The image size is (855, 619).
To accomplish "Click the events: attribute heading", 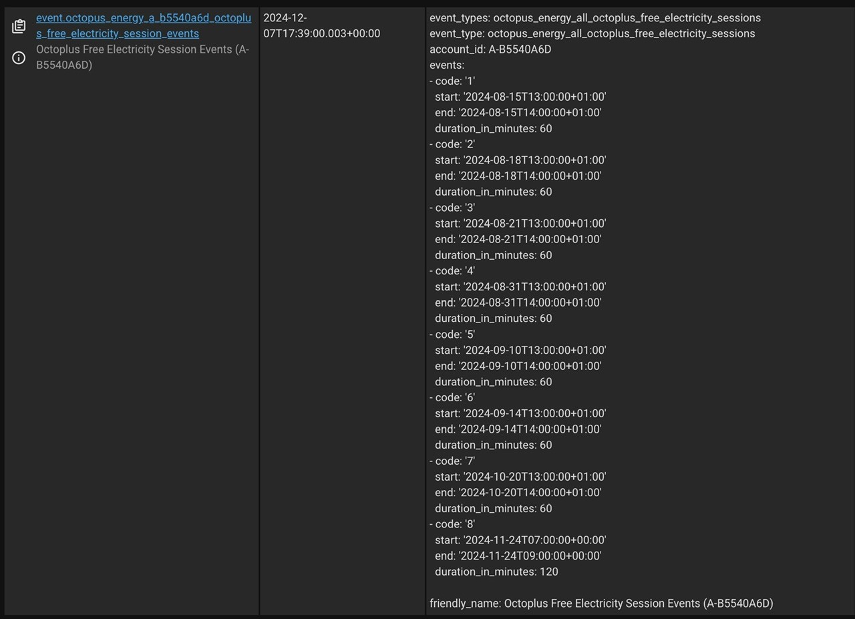I will [x=447, y=65].
